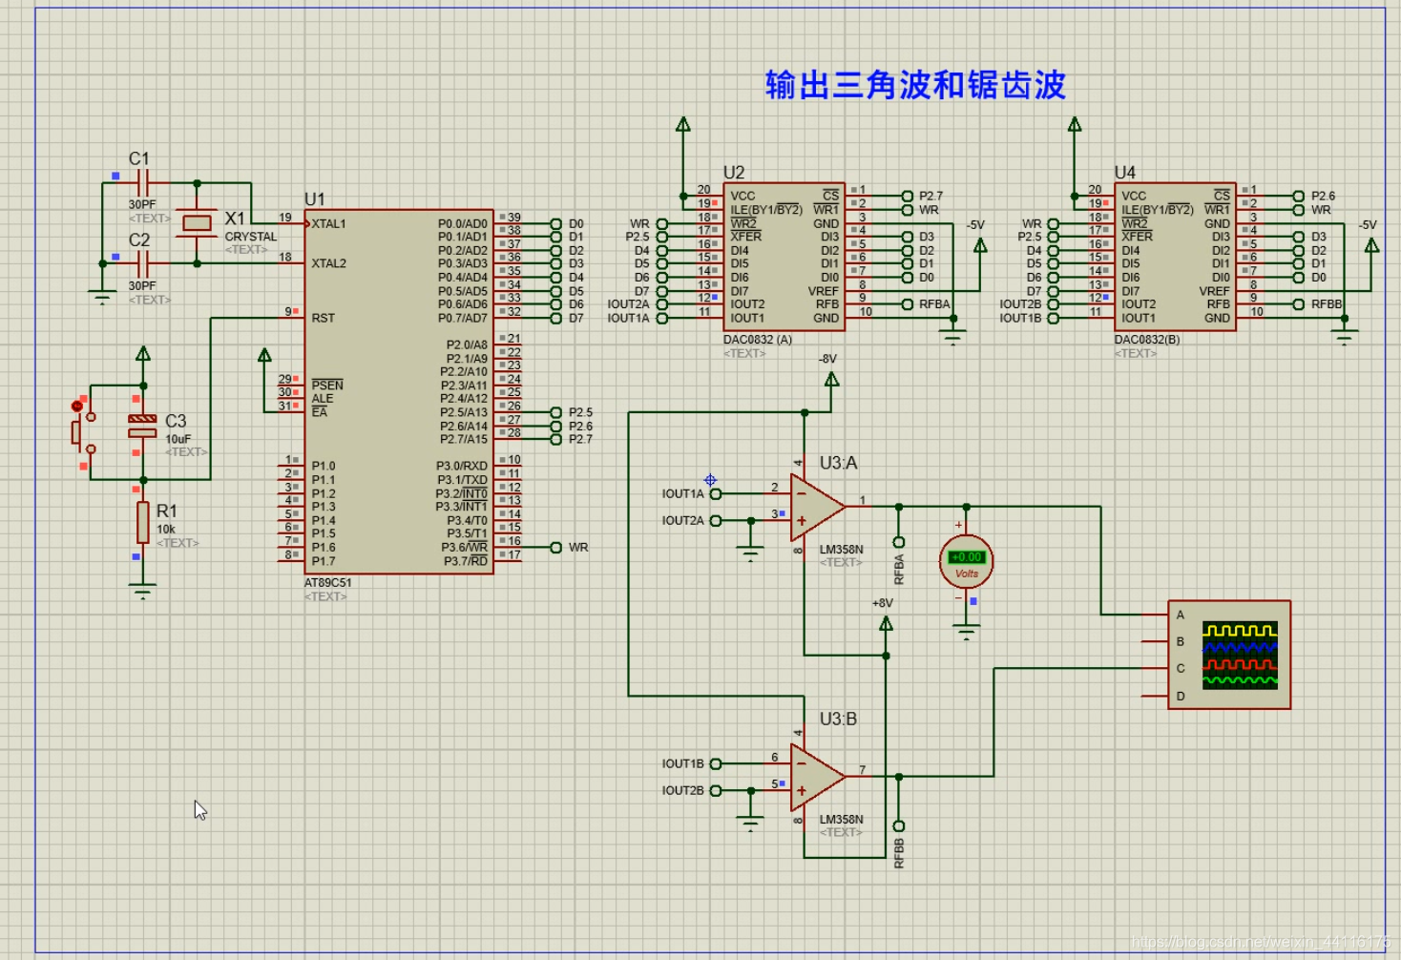The height and width of the screenshot is (960, 1401).
Task: Click the VCC power arrow above U4
Action: pyautogui.click(x=1075, y=125)
